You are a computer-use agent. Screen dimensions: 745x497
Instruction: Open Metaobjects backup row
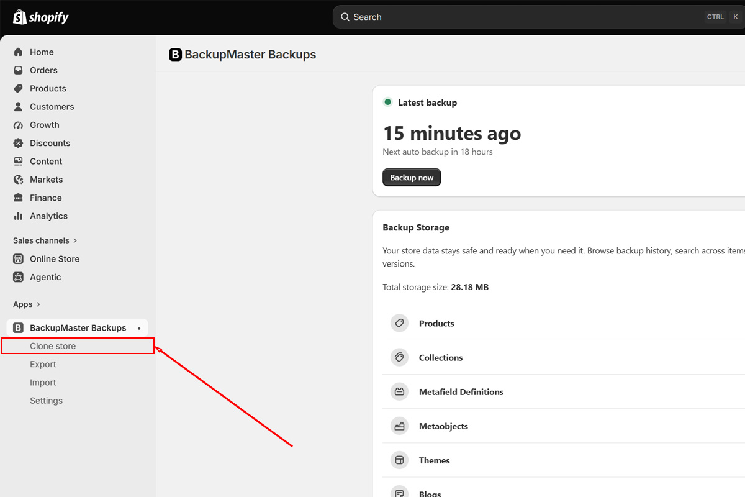click(x=564, y=426)
